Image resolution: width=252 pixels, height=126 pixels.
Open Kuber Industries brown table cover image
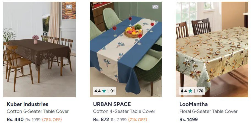[x=39, y=52]
